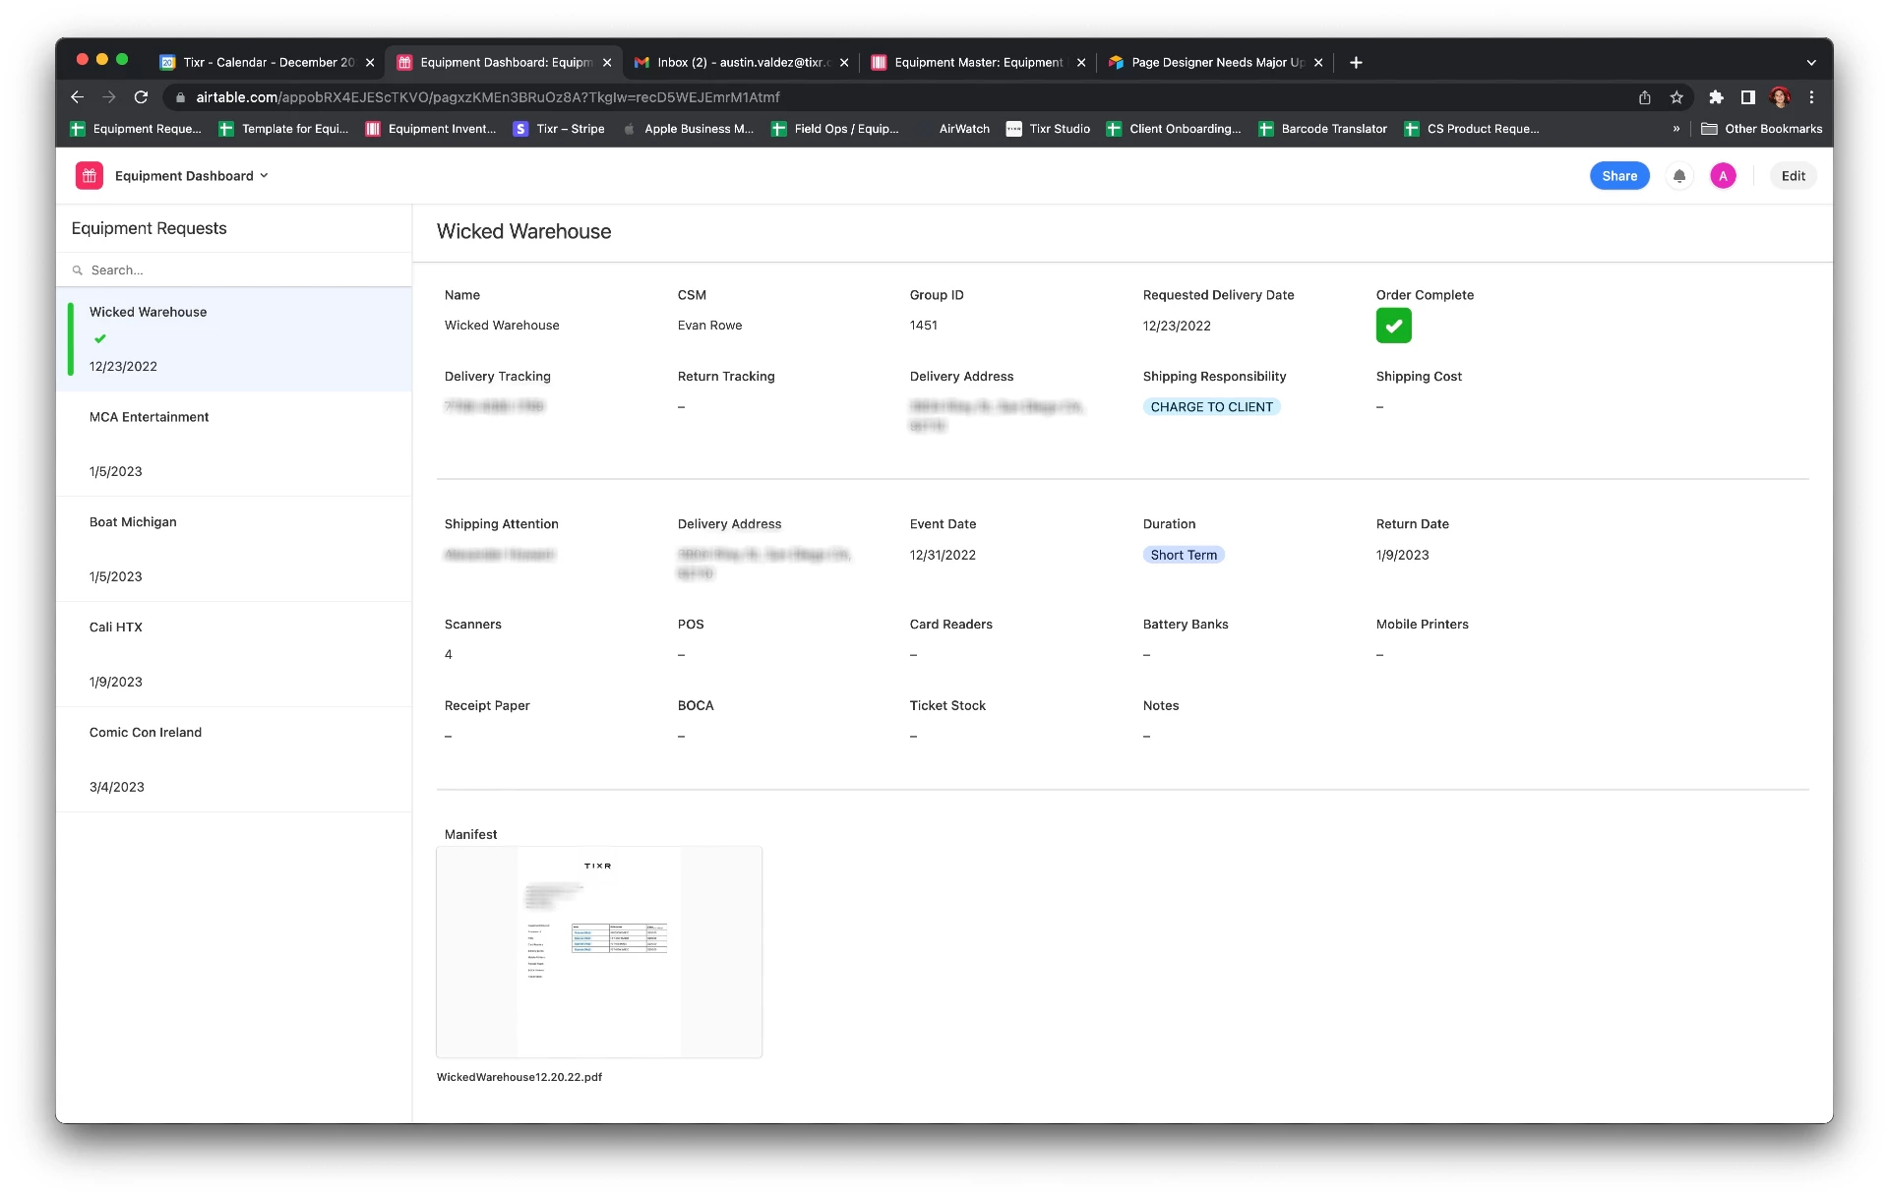Image resolution: width=1889 pixels, height=1197 pixels.
Task: Open the Tixr – Stripe bookmark
Action: pos(559,129)
